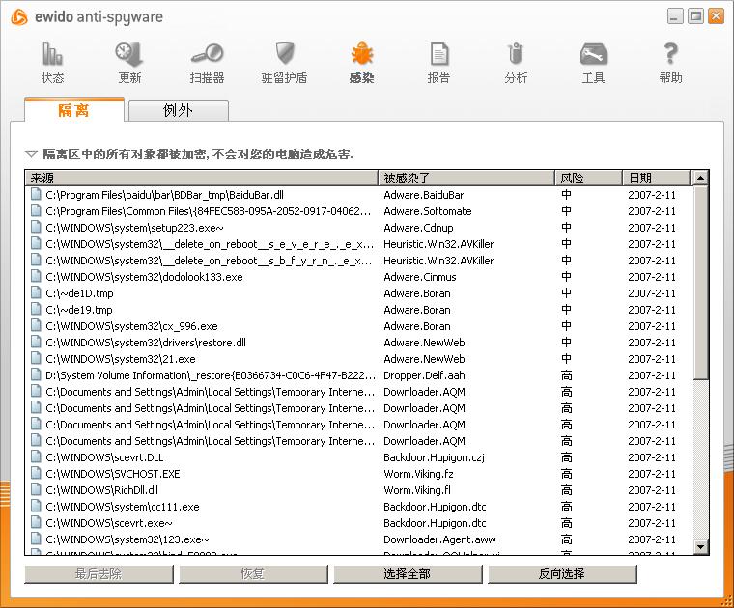This screenshot has height=608, width=734.
Task: Click file icon of scevrt.DLL row
Action: [x=36, y=456]
